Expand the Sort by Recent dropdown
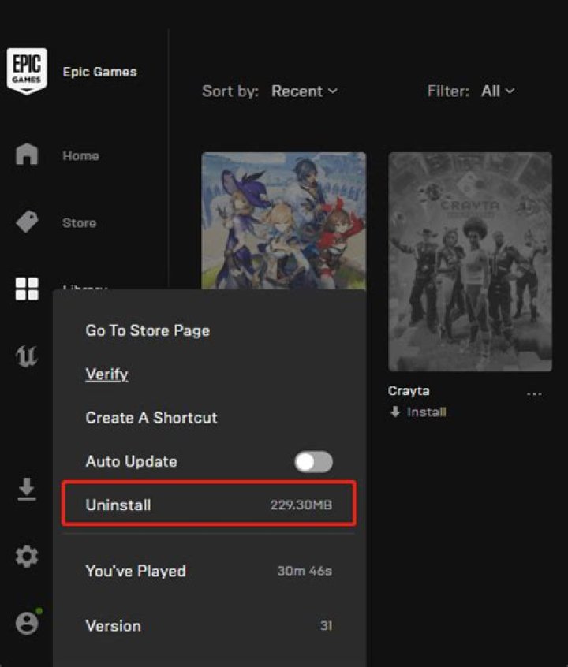This screenshot has width=568, height=667. pos(305,91)
